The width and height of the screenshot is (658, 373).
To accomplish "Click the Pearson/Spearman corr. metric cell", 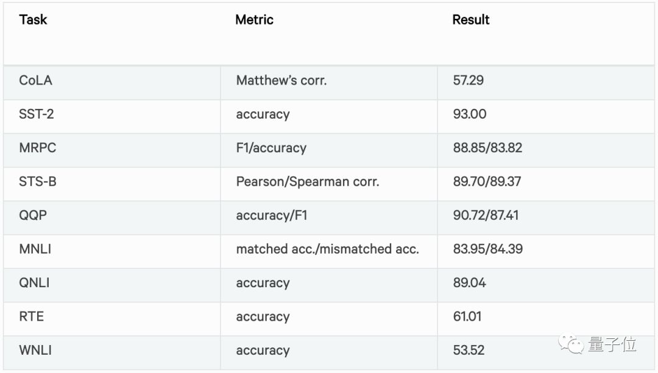I will [x=308, y=181].
